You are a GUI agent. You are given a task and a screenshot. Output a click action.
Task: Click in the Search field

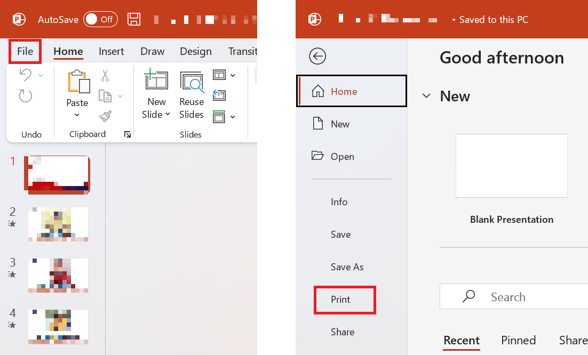pyautogui.click(x=514, y=296)
